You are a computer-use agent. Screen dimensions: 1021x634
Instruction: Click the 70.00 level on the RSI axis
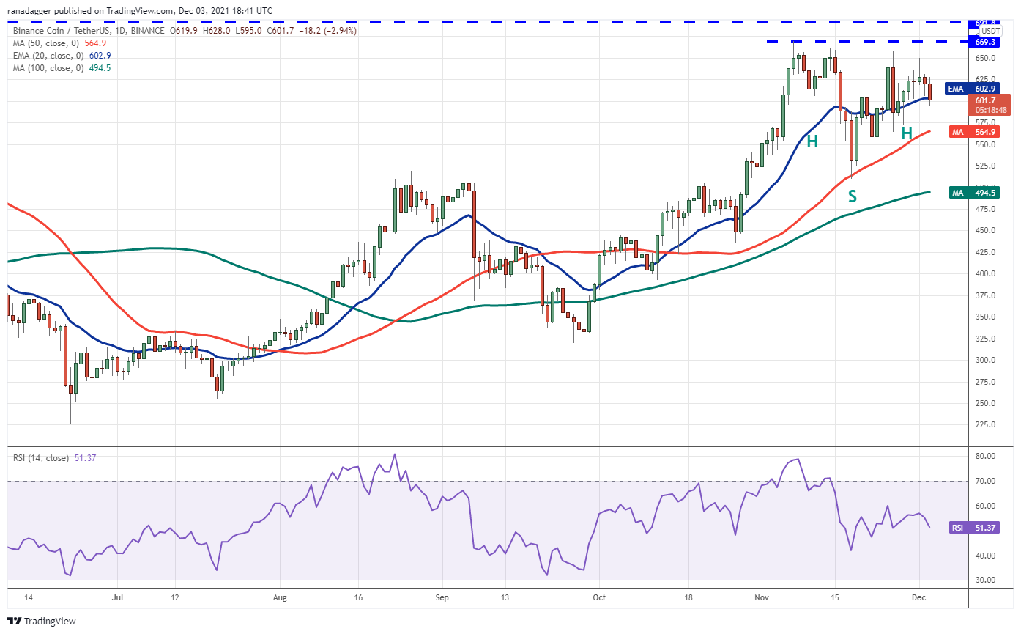point(986,481)
